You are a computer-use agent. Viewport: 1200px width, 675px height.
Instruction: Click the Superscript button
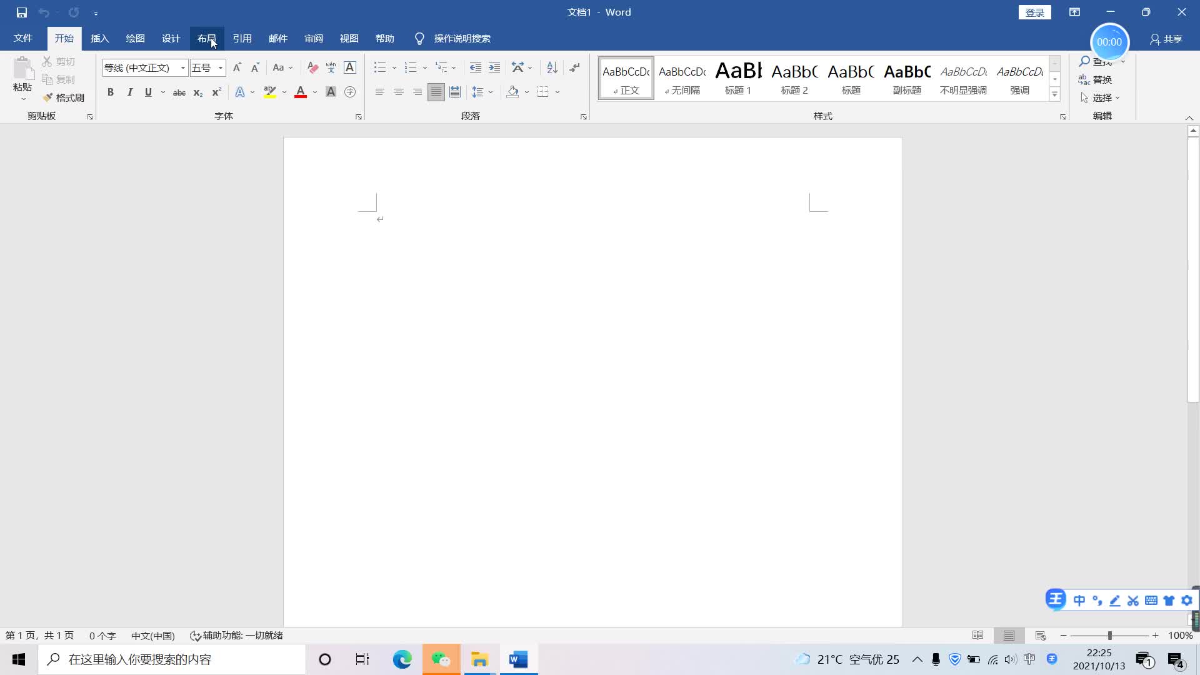click(x=216, y=92)
